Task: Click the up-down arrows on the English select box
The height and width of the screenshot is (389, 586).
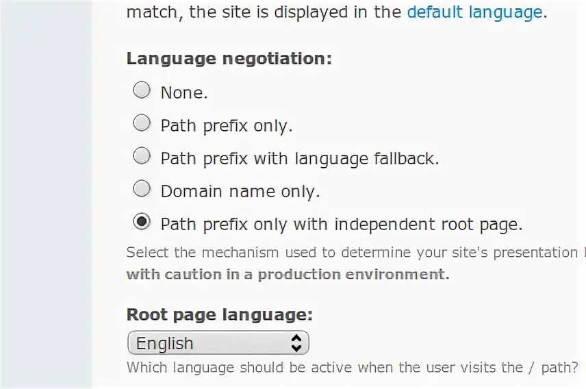Action: click(296, 342)
